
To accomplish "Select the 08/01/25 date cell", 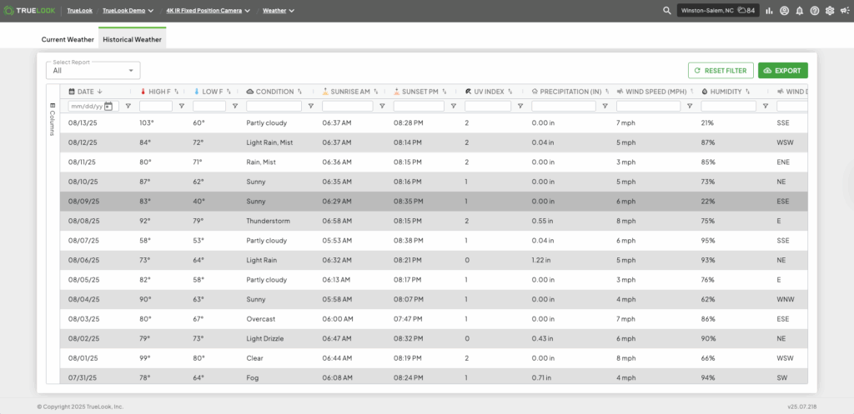I will point(83,358).
